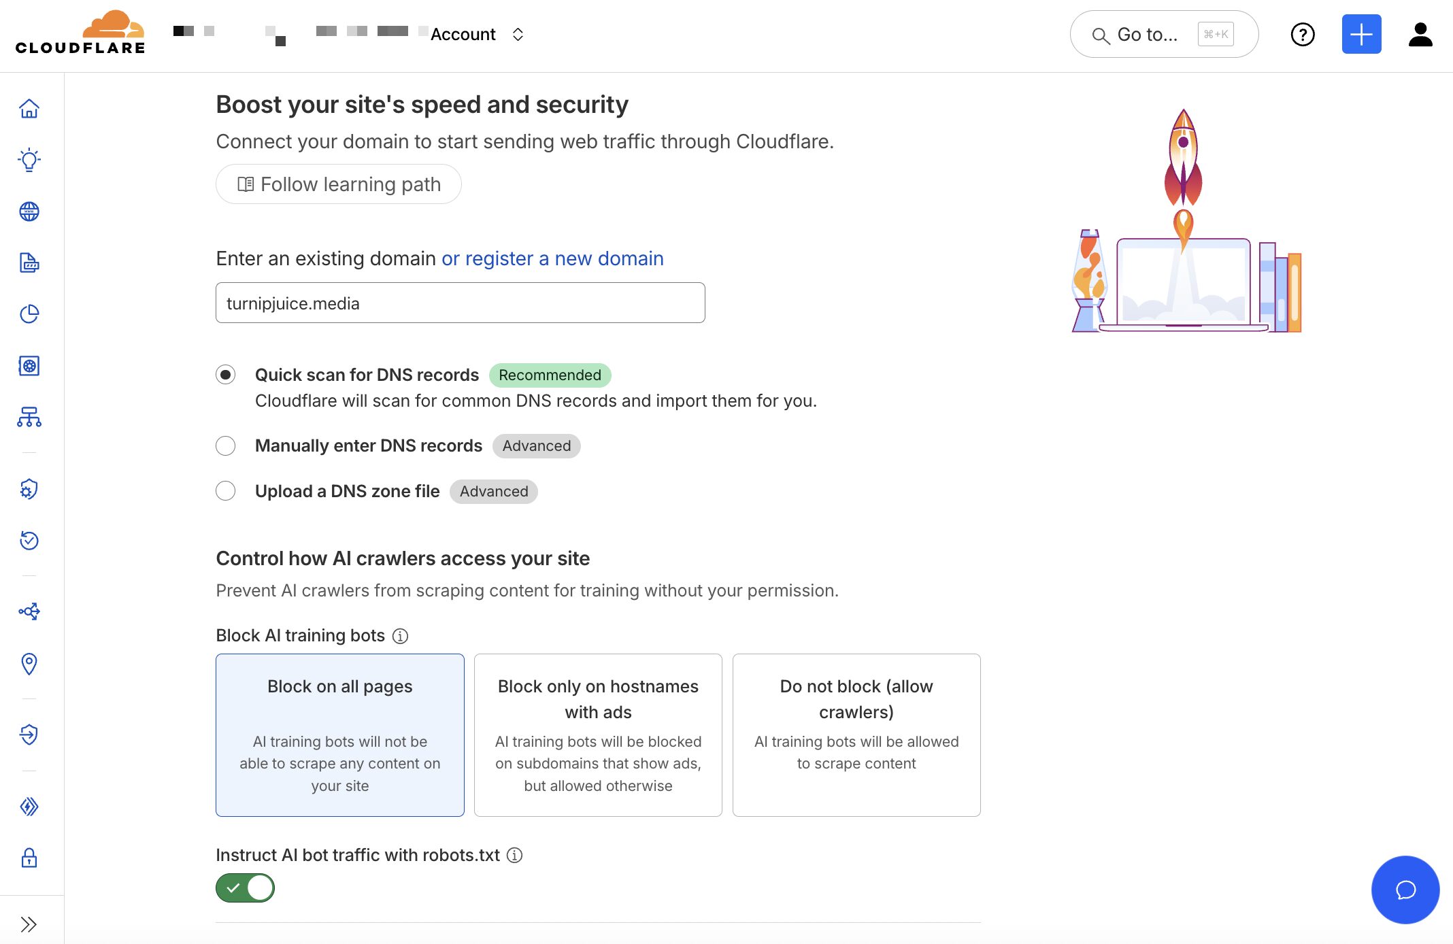Select the Upload a DNS zone file option
Screen dimensions: 1453x944
point(225,490)
